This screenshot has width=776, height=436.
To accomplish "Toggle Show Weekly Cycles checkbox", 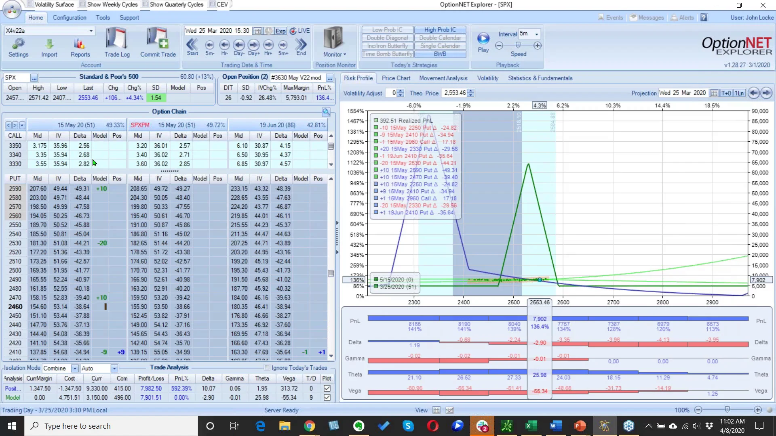I will pyautogui.click(x=83, y=4).
